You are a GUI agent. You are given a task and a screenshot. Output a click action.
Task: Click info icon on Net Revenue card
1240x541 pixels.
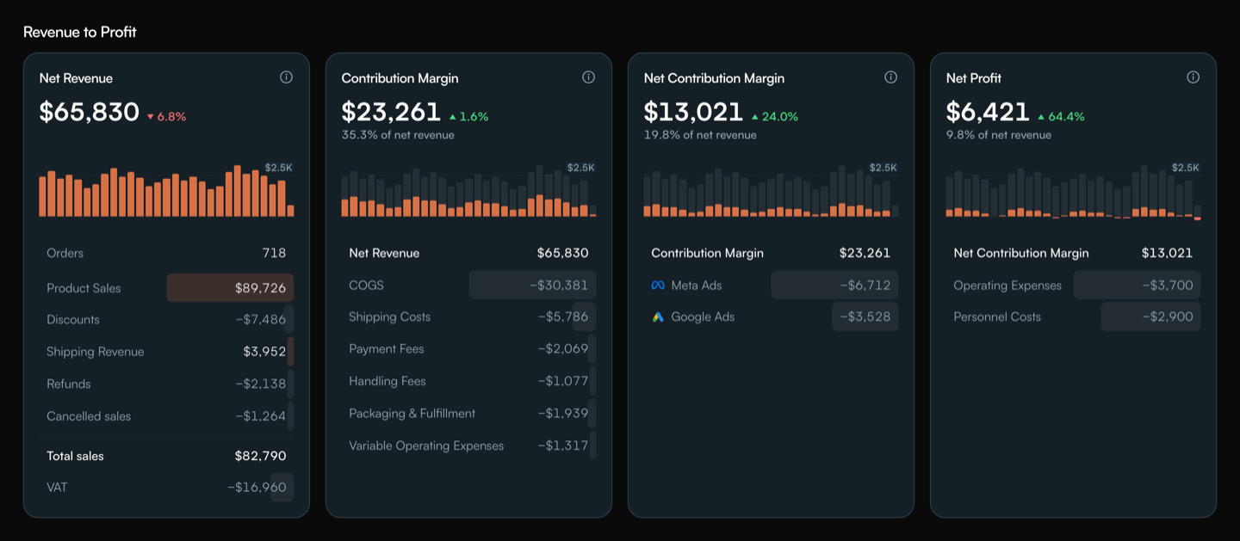(286, 77)
